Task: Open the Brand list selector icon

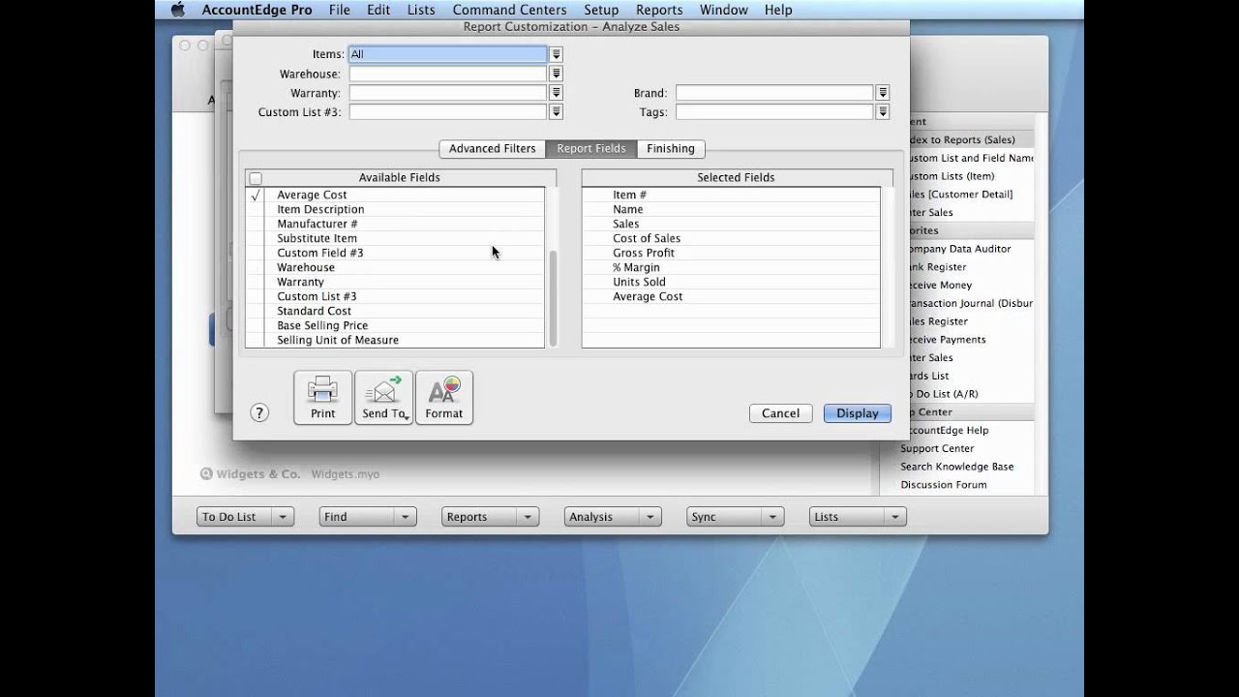Action: [883, 93]
